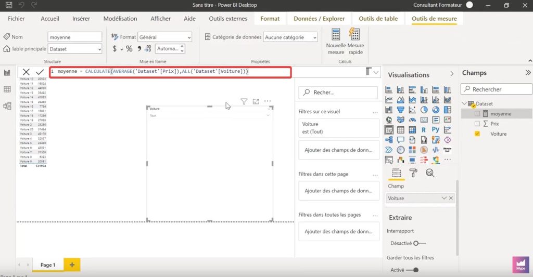Choose the treemap visual
This screenshot has width=533, height=277.
(447, 110)
